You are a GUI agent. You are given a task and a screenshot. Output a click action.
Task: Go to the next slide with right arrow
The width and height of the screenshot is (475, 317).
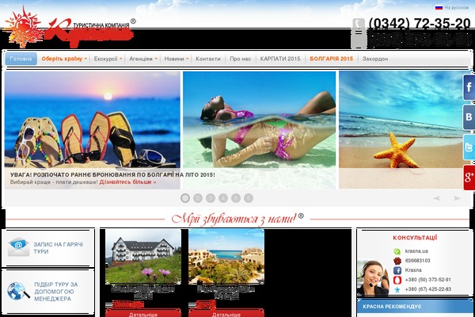(x=457, y=198)
